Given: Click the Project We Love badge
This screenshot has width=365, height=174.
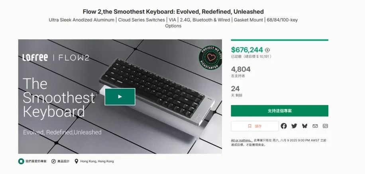Looking at the screenshot, I should (x=210, y=57).
